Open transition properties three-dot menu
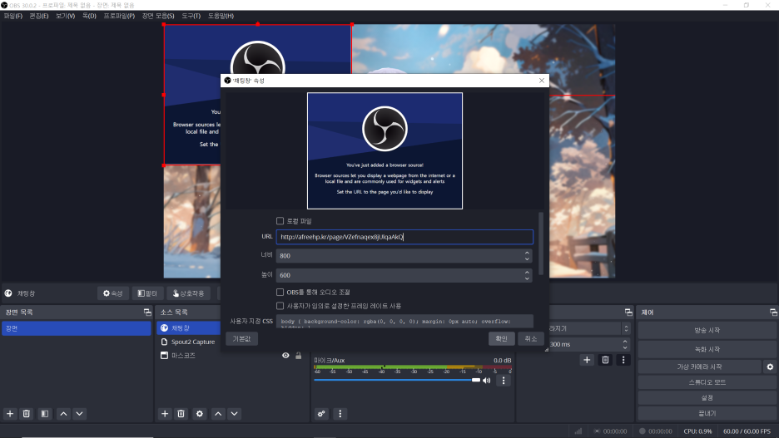 click(623, 360)
